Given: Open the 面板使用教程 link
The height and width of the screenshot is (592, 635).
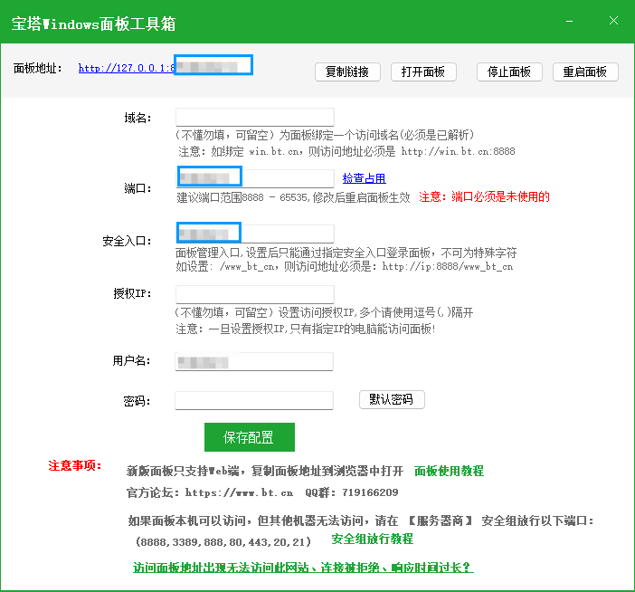Looking at the screenshot, I should pos(449,471).
